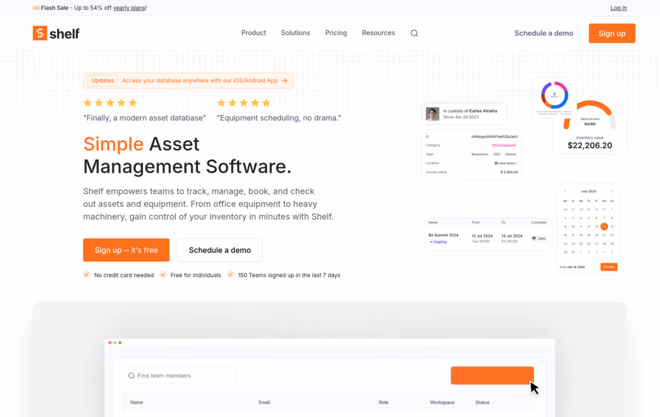Select highlighted day 14 in the calendar
The image size is (660, 417).
(604, 227)
